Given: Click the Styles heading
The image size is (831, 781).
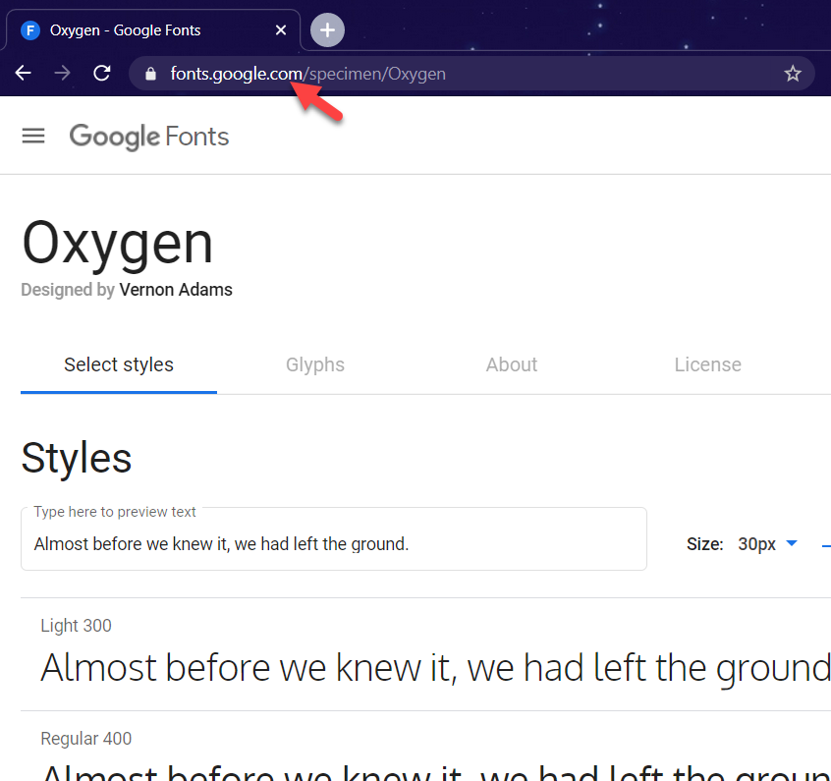Looking at the screenshot, I should point(77,458).
